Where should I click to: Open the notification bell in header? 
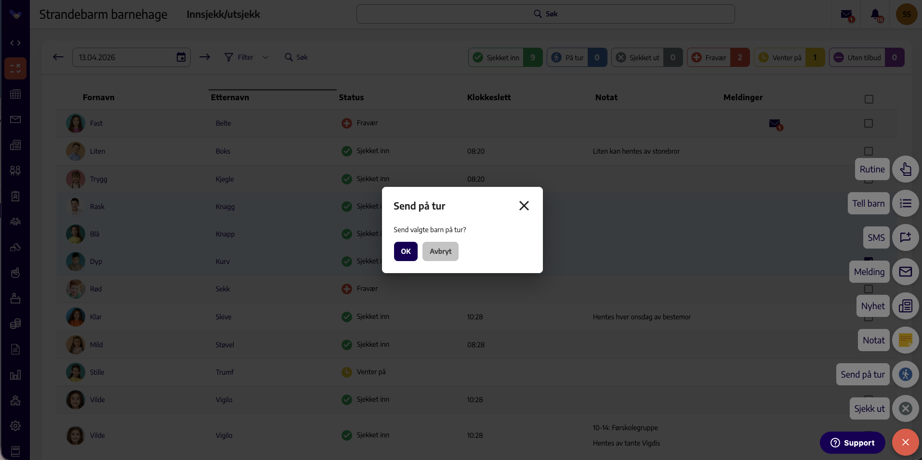876,15
